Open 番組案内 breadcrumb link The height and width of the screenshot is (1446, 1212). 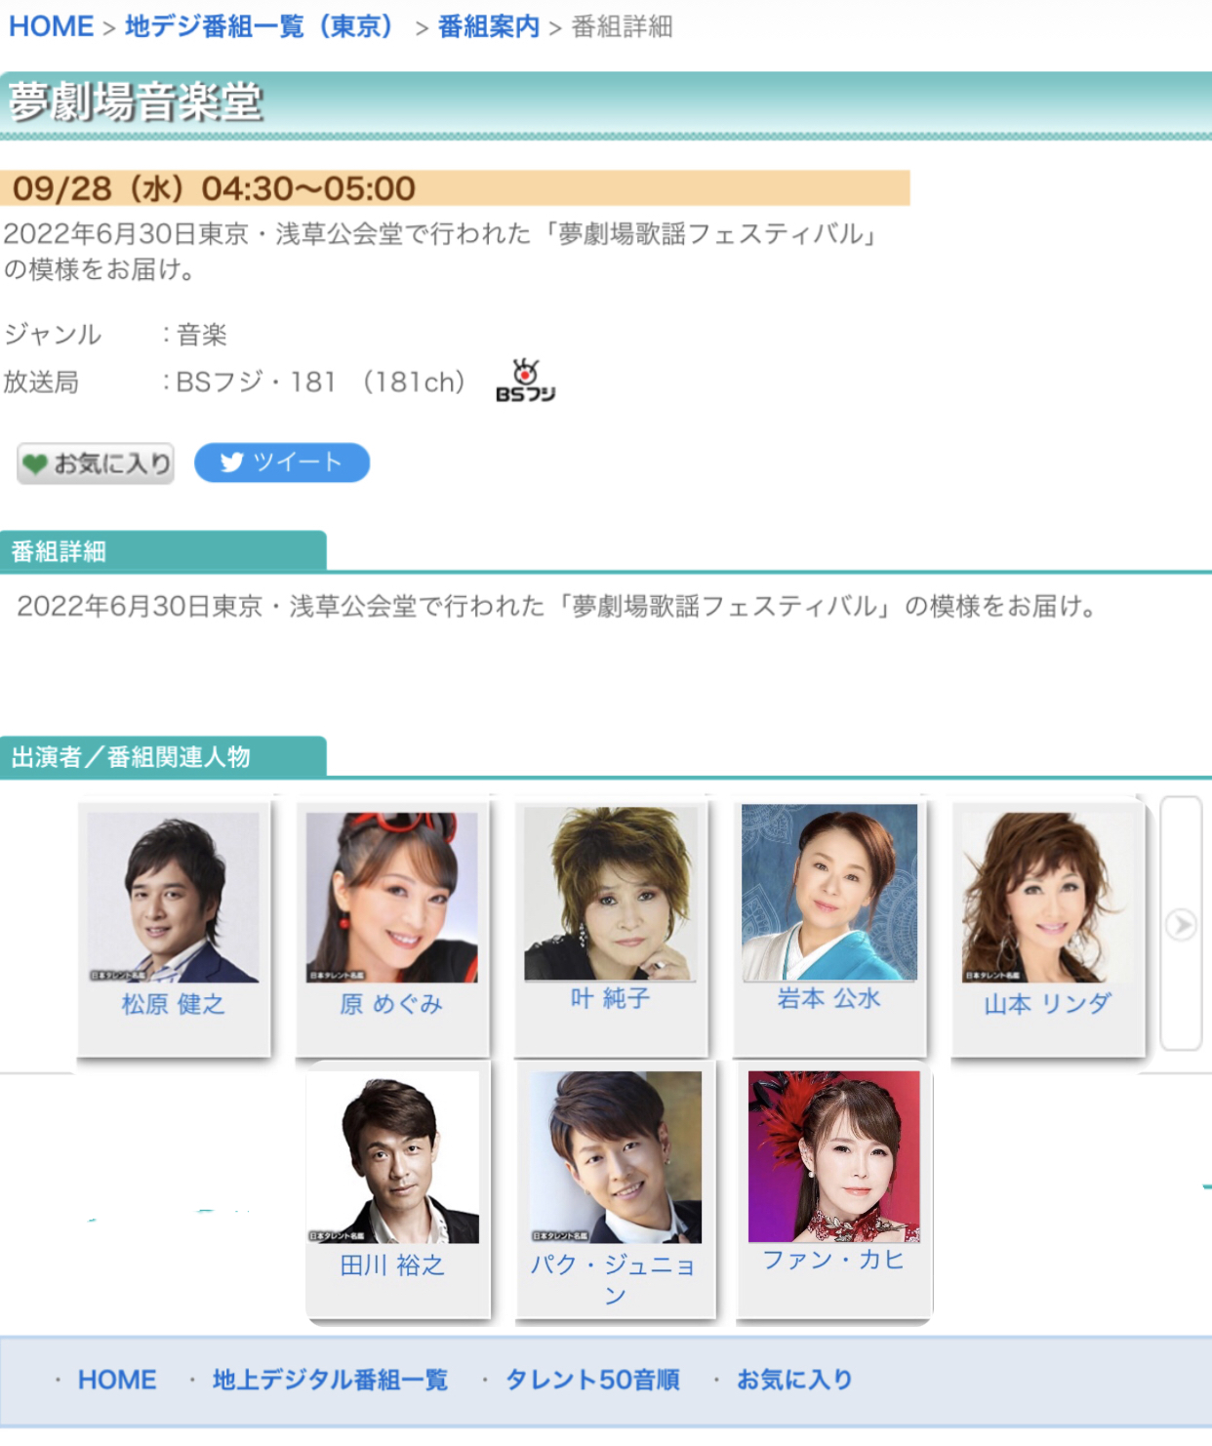tap(489, 26)
